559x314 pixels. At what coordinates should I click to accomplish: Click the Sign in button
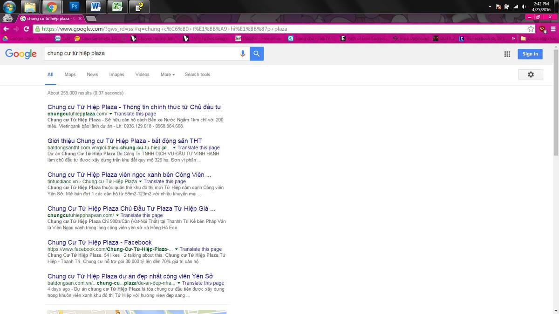[530, 54]
